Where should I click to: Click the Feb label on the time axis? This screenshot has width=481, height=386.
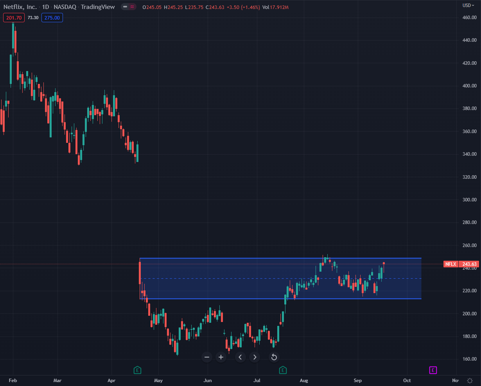pos(13,381)
